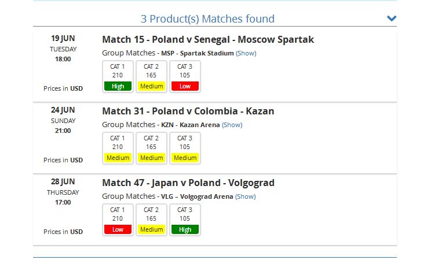Select CAT 3 ticket for Japan v Poland

(185, 220)
